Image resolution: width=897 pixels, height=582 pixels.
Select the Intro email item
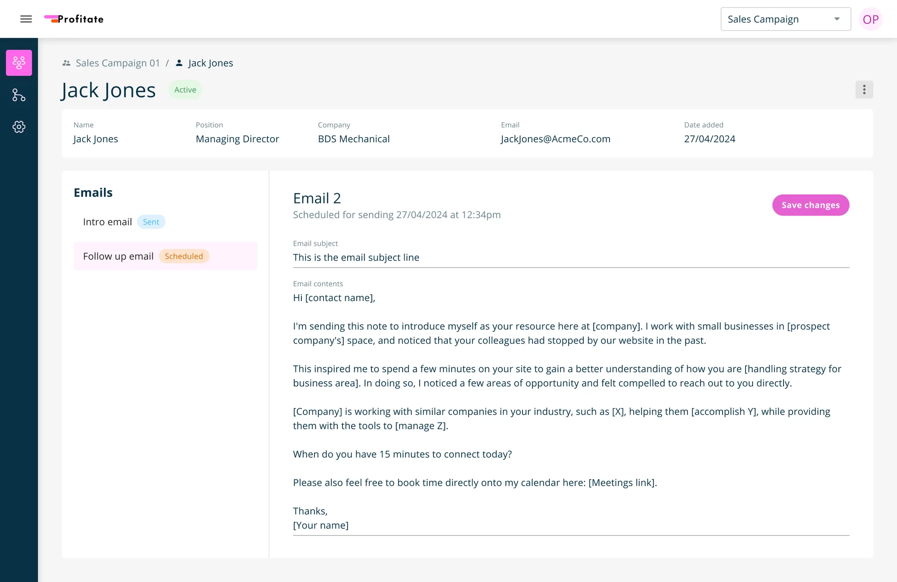click(165, 222)
